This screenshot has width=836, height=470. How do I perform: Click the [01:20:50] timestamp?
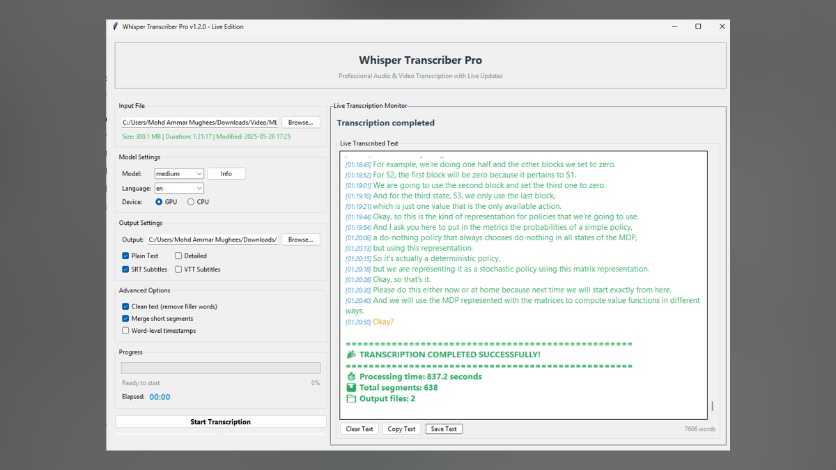click(358, 322)
